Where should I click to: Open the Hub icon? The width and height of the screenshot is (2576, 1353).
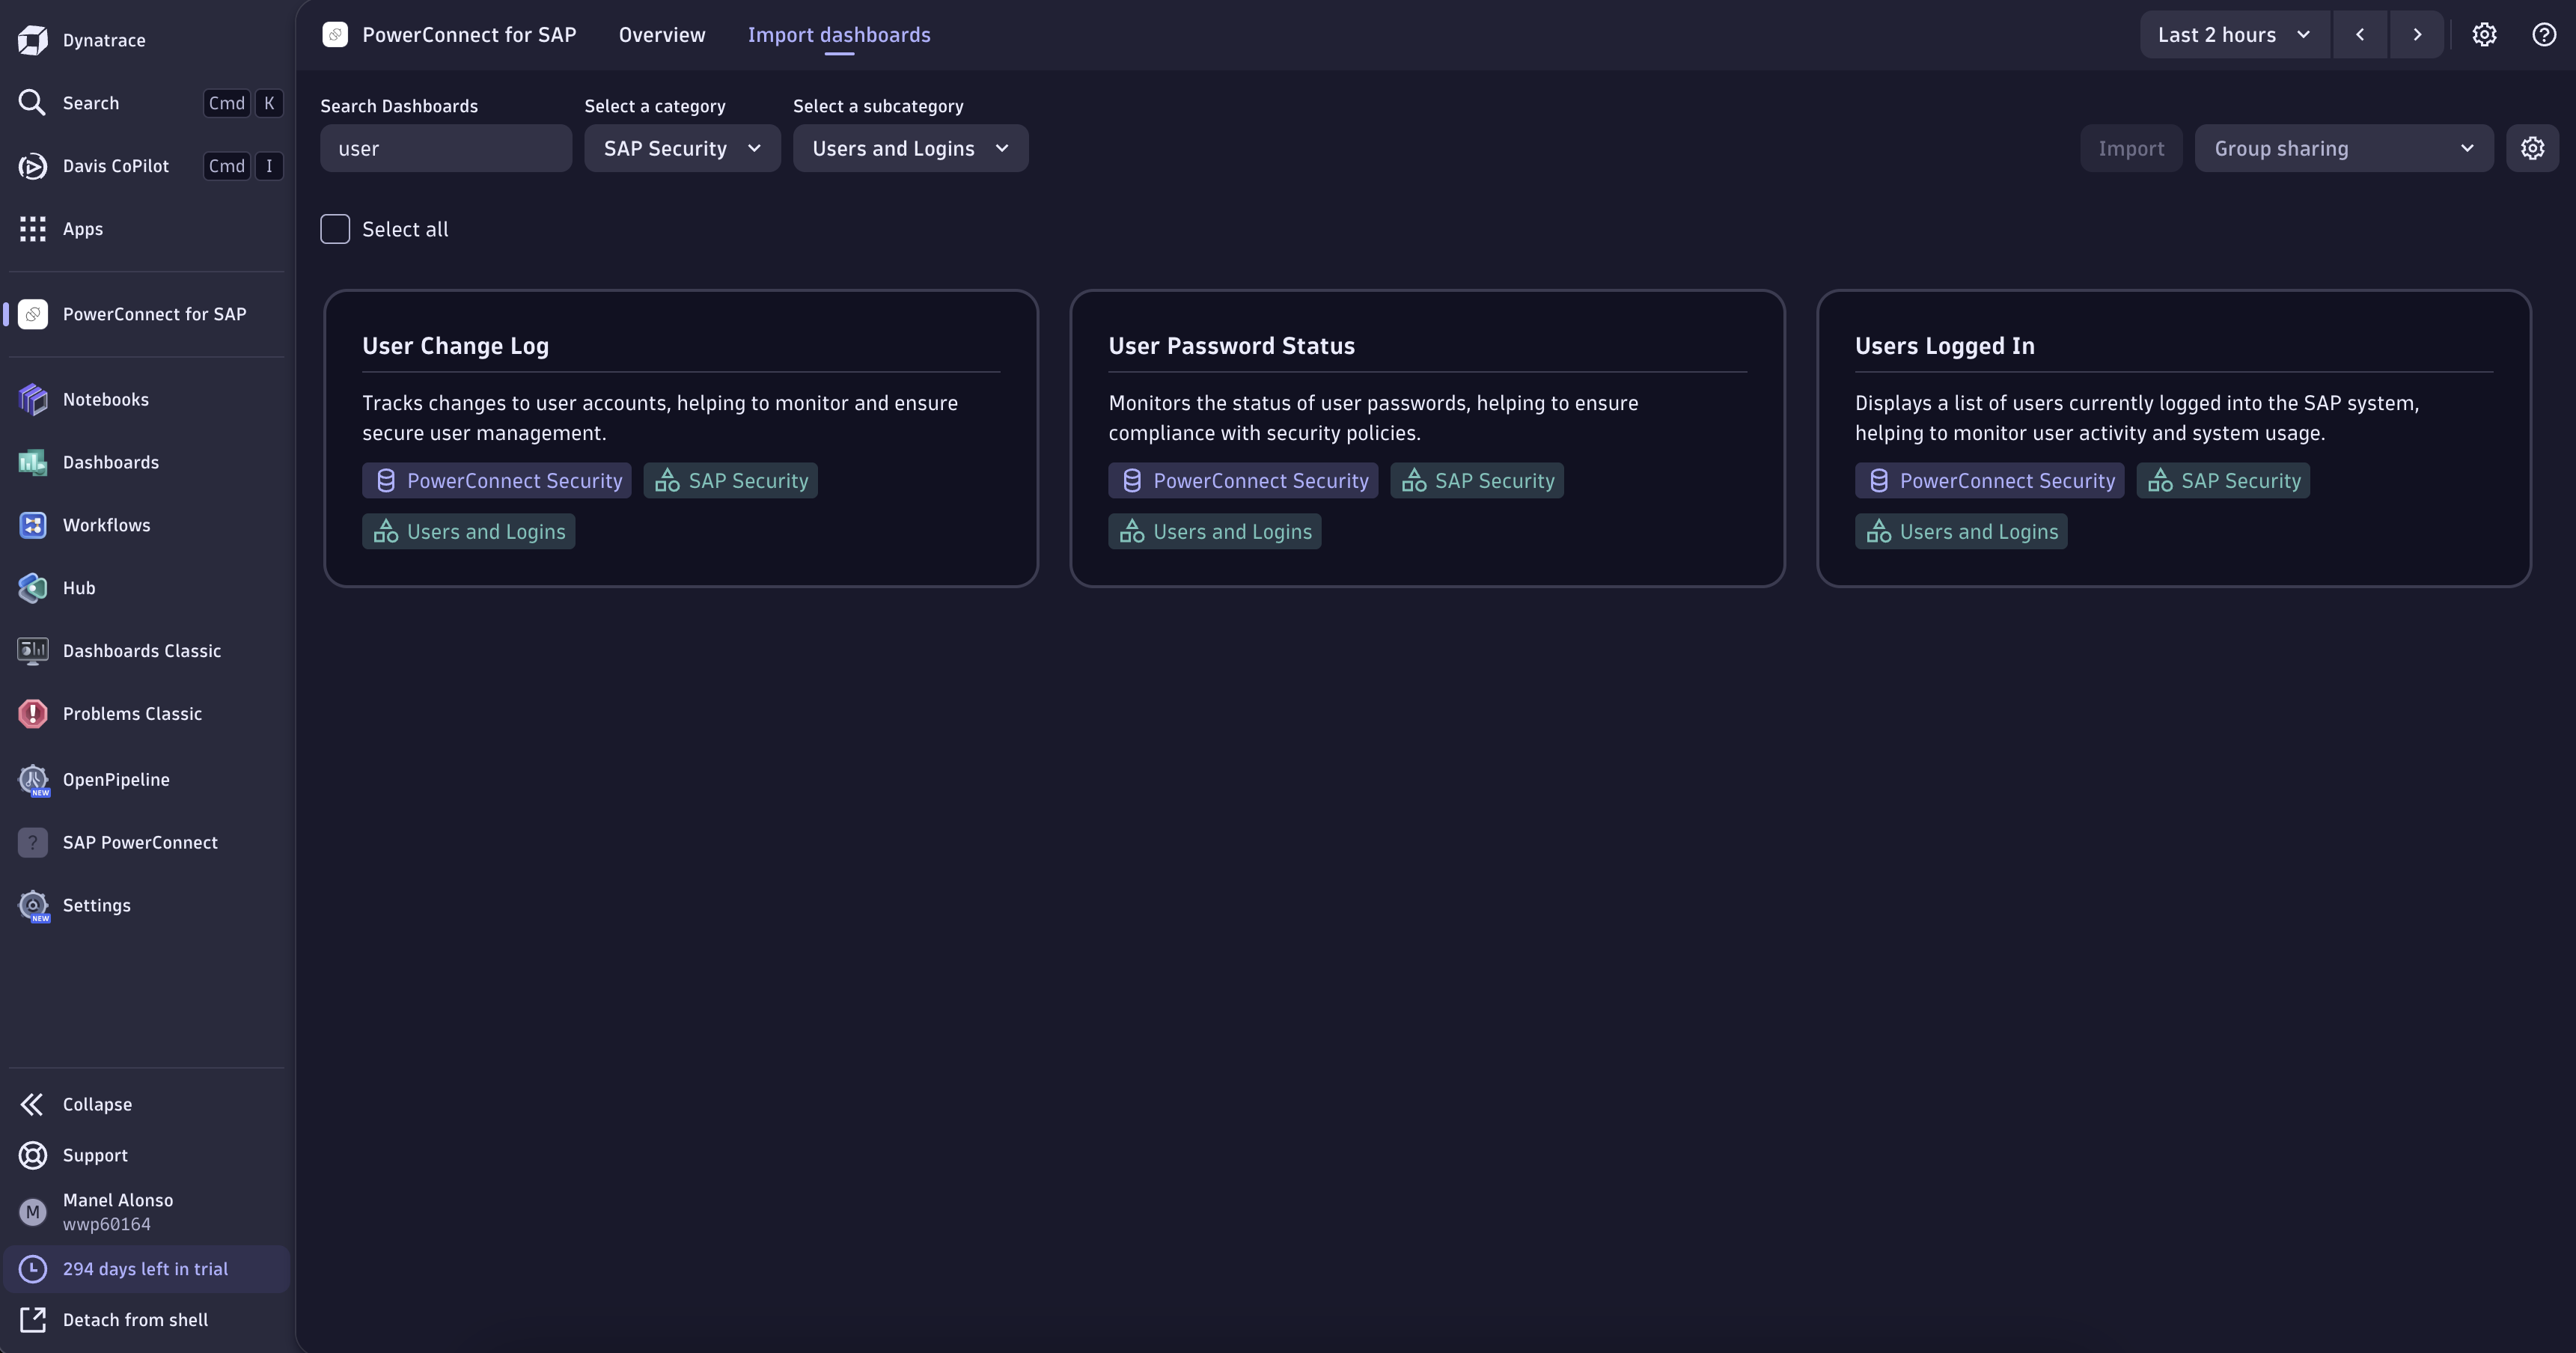pos(33,588)
